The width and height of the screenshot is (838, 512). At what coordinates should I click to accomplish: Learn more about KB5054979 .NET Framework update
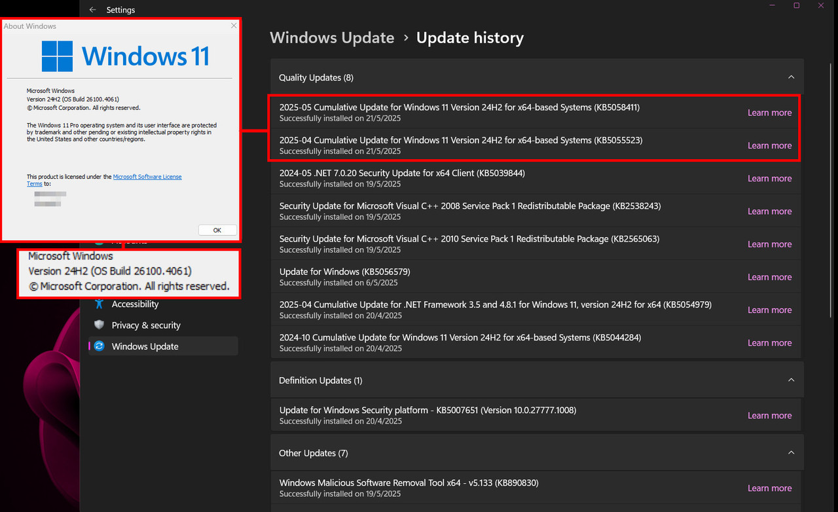click(x=769, y=310)
